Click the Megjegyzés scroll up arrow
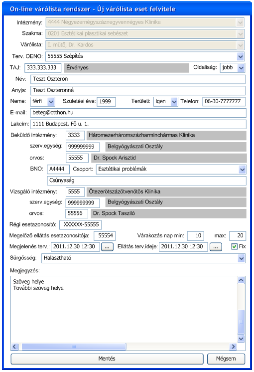Screen dimensions: 254x372 (x=241, y=280)
